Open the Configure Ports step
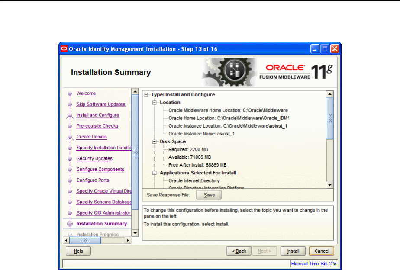Image resolution: width=400 pixels, height=270 pixels. pos(93,180)
